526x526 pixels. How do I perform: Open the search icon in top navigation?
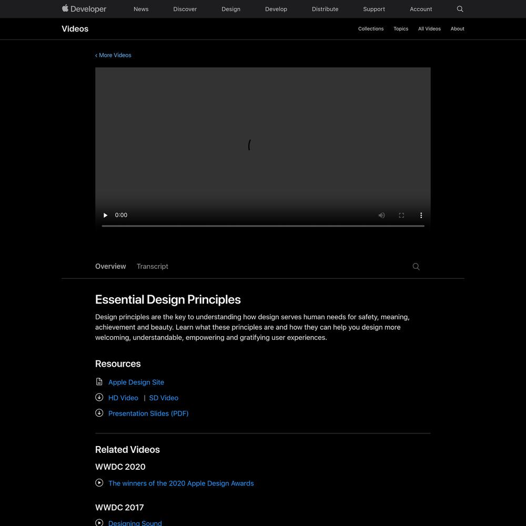coord(460,9)
